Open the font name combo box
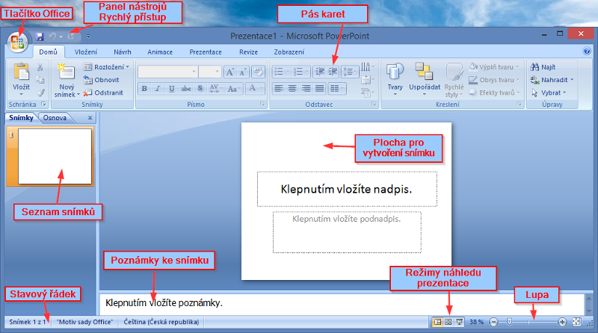Viewport: 598px width, 333px height. 167,72
